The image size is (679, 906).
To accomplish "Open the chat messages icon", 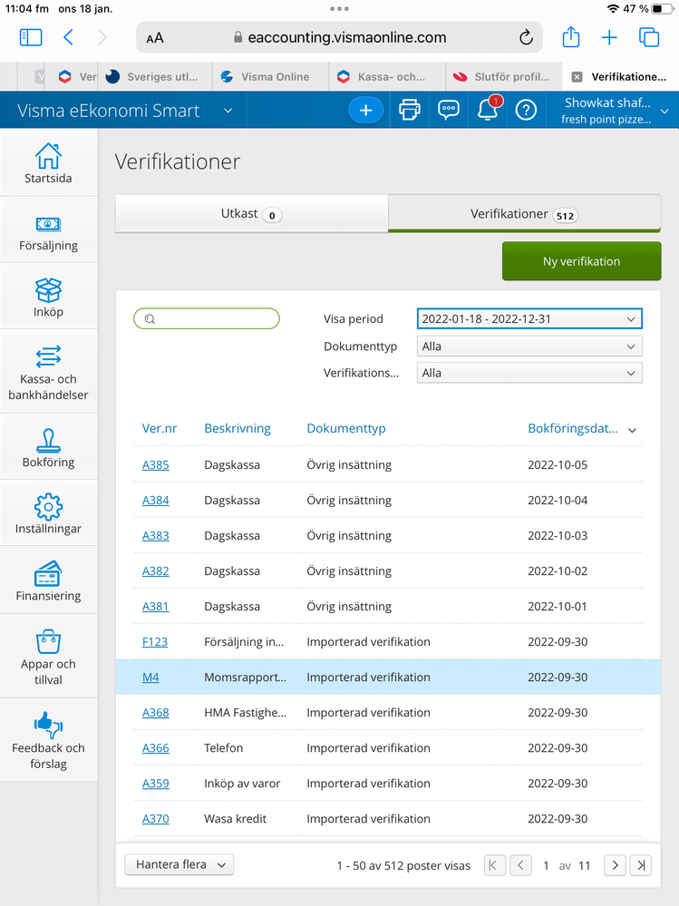I will [448, 111].
